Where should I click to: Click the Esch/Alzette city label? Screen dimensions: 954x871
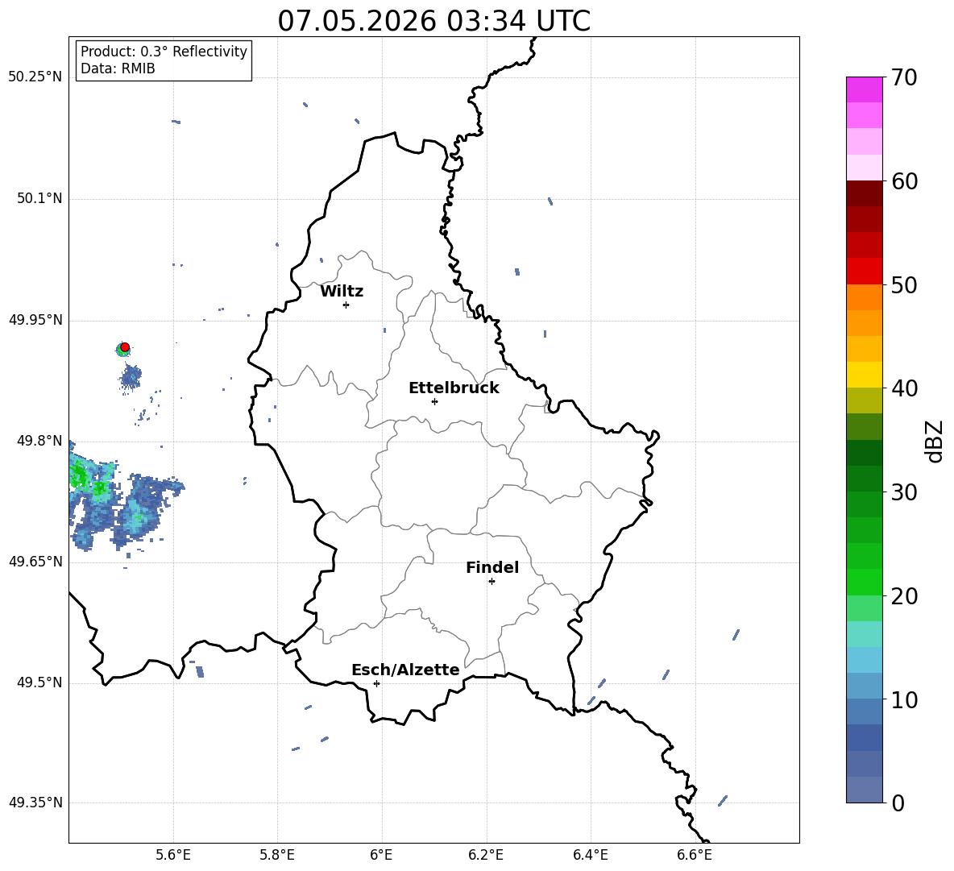point(405,670)
